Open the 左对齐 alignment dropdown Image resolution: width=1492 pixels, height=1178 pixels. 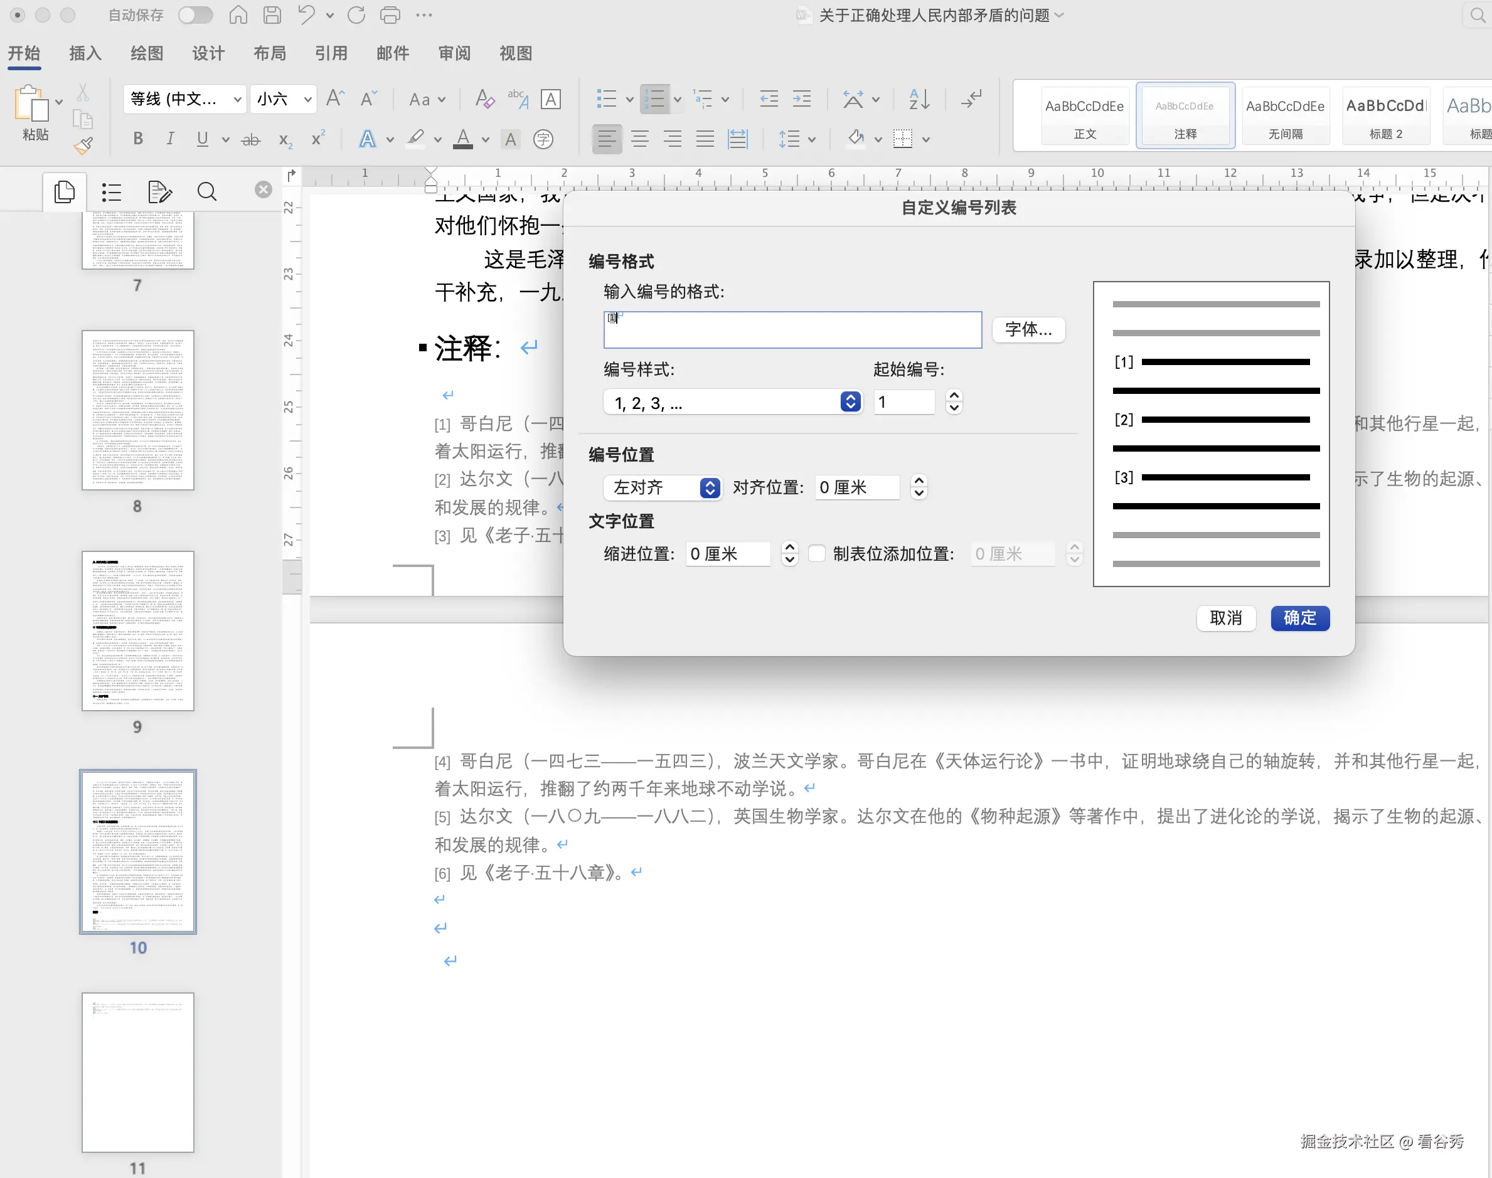click(709, 487)
